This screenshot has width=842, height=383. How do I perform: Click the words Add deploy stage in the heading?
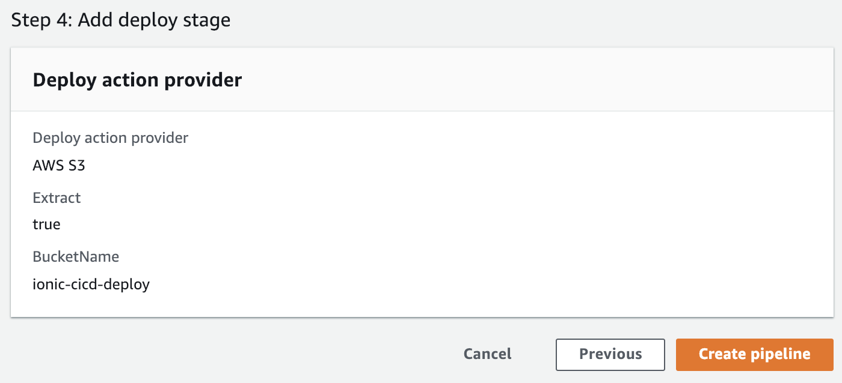[x=154, y=20]
